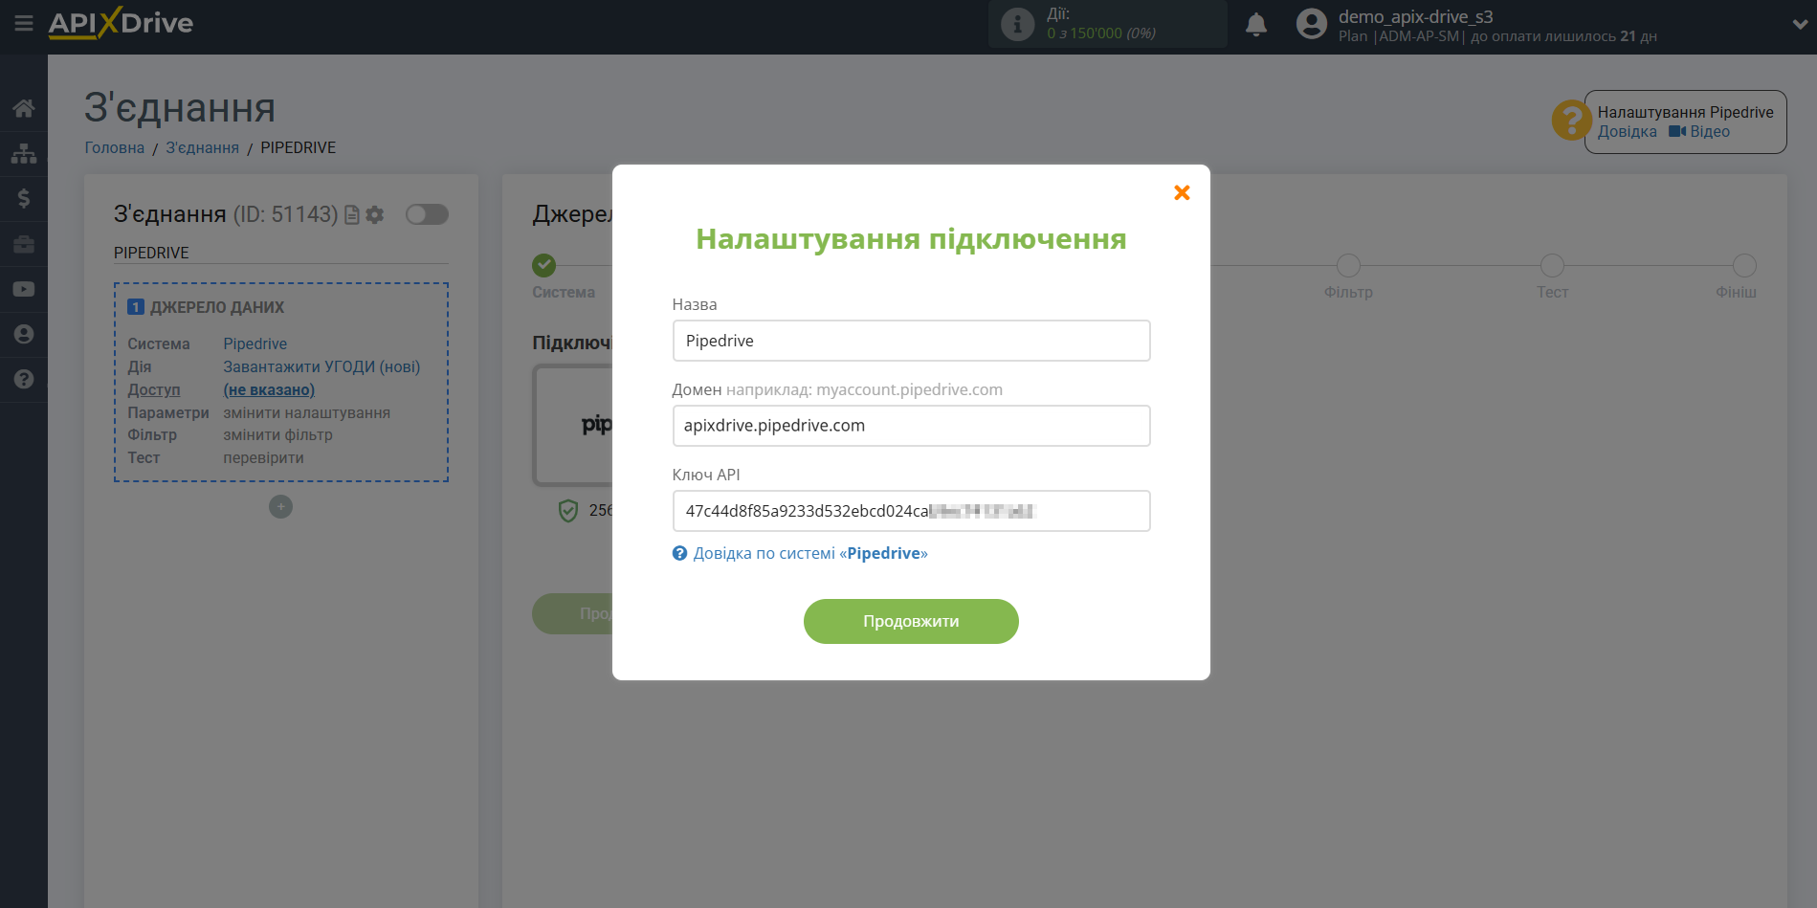Click перевірити test text
Image resolution: width=1817 pixels, height=908 pixels.
pyautogui.click(x=264, y=457)
